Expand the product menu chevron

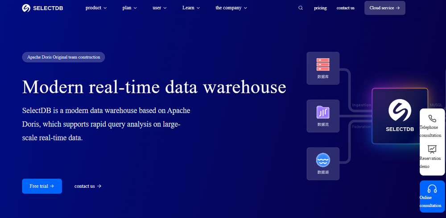point(105,8)
